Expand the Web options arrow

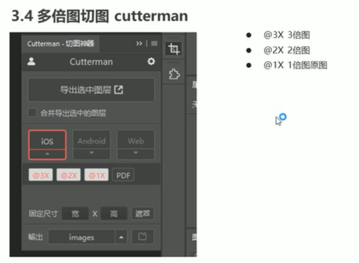click(x=136, y=153)
